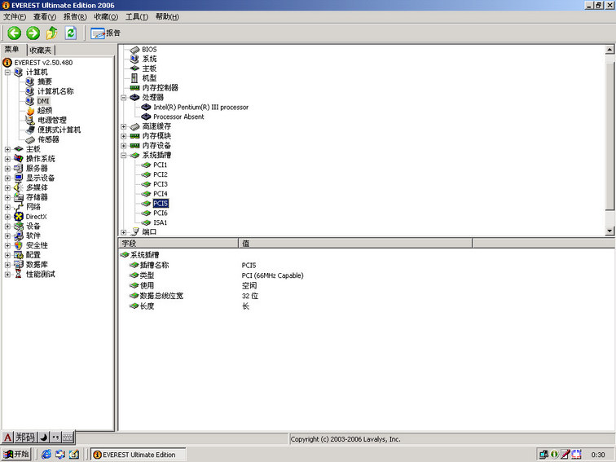Select BIOS in the DMI list
This screenshot has height=462, width=616.
[x=149, y=50]
